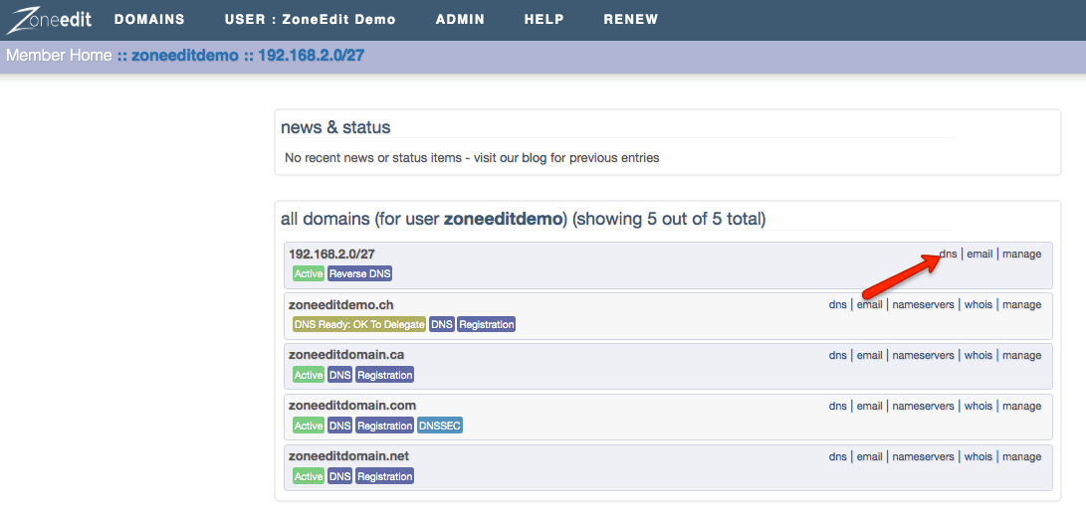Open nameservers for zoneeditdomain.ca
The height and width of the screenshot is (514, 1086).
923,355
